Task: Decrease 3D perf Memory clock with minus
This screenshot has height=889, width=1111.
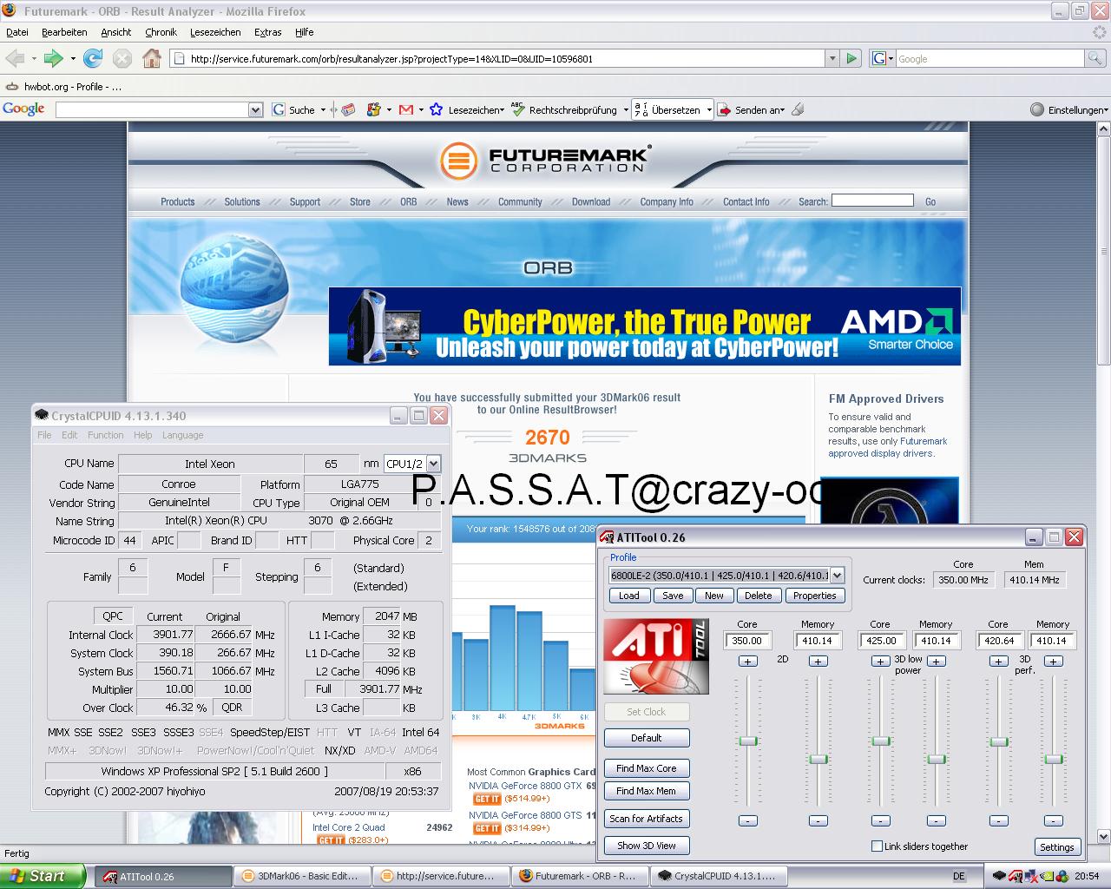Action: pos(1053,820)
